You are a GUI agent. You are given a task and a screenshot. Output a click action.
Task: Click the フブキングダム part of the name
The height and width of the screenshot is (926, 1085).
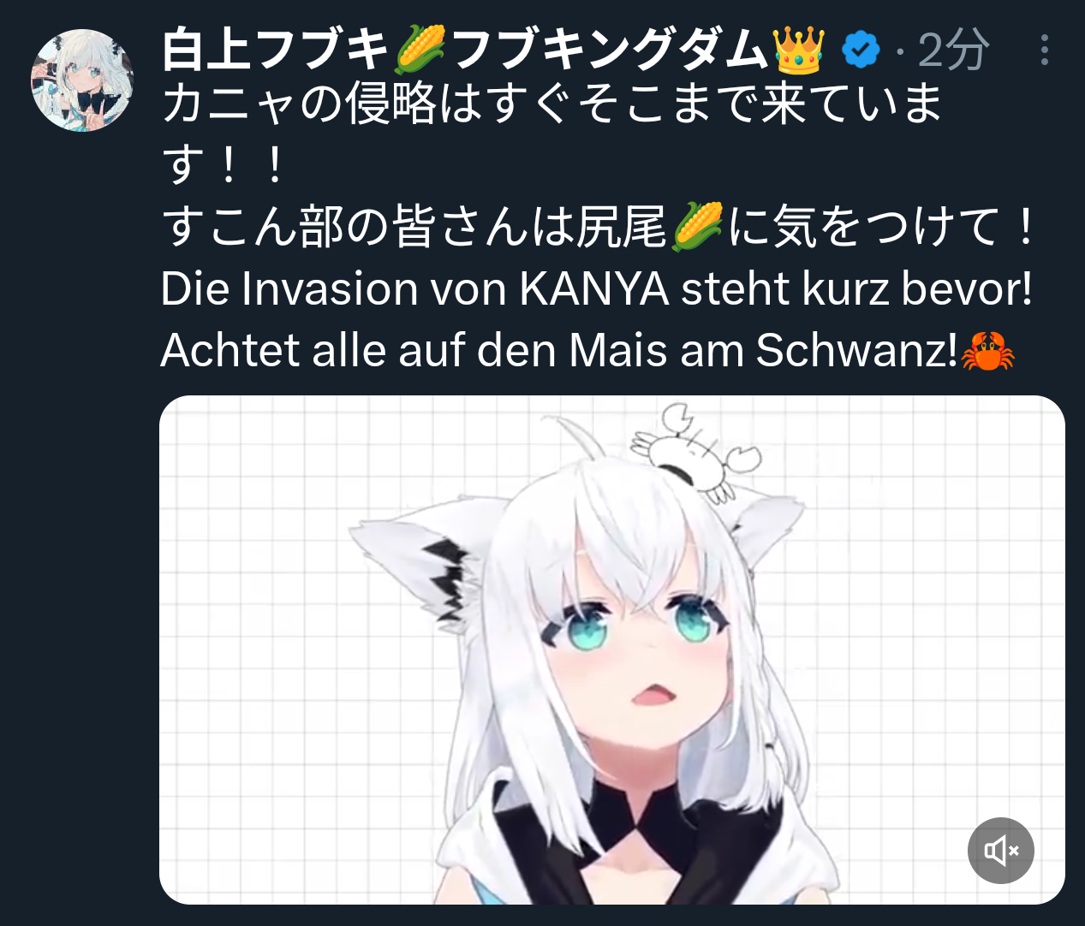(x=609, y=50)
